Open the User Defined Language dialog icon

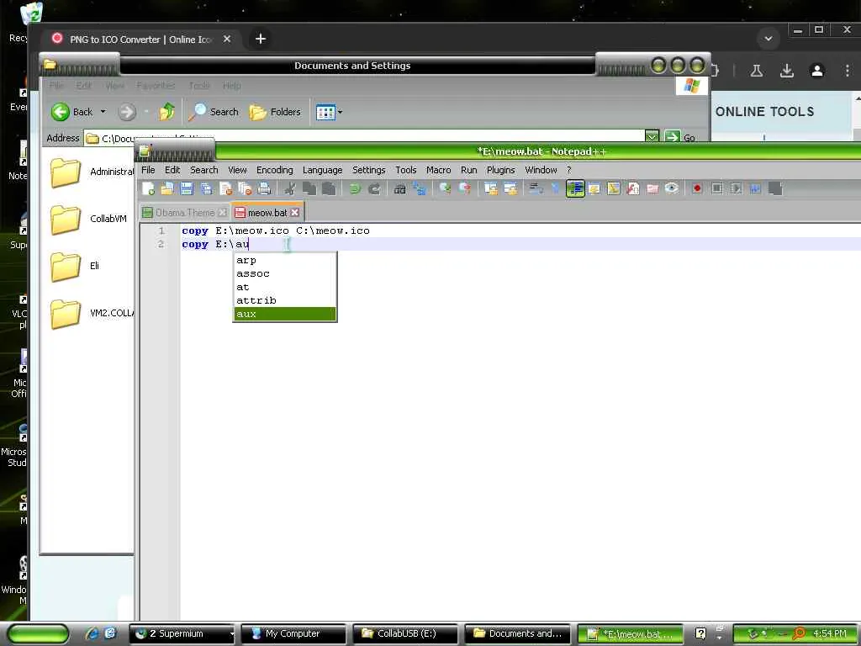click(x=594, y=189)
